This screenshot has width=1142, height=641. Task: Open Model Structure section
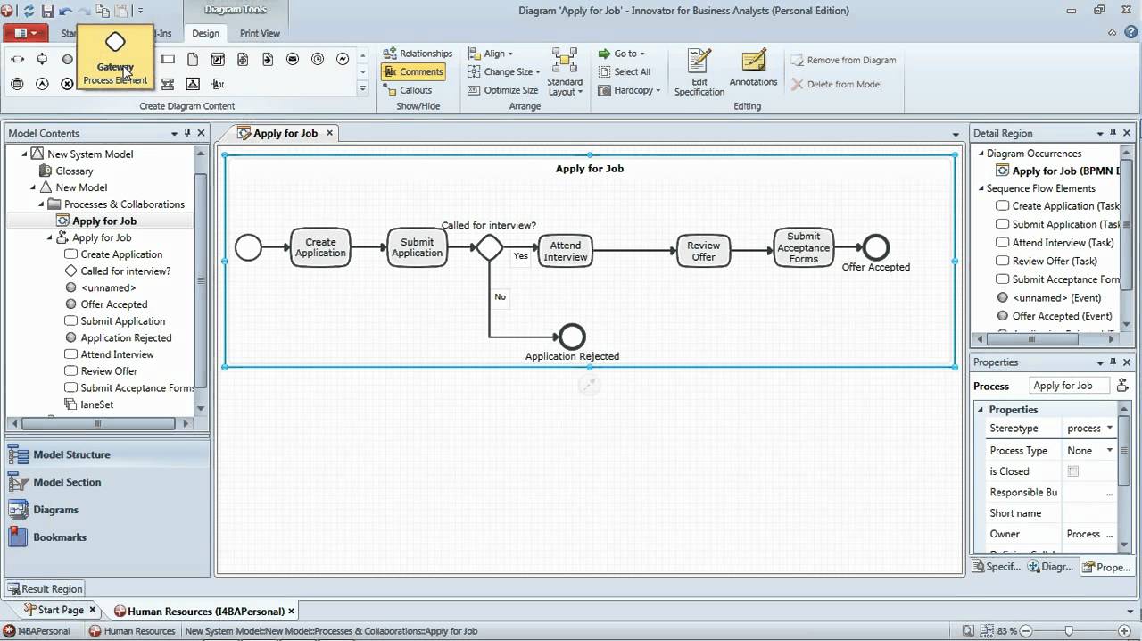point(106,454)
